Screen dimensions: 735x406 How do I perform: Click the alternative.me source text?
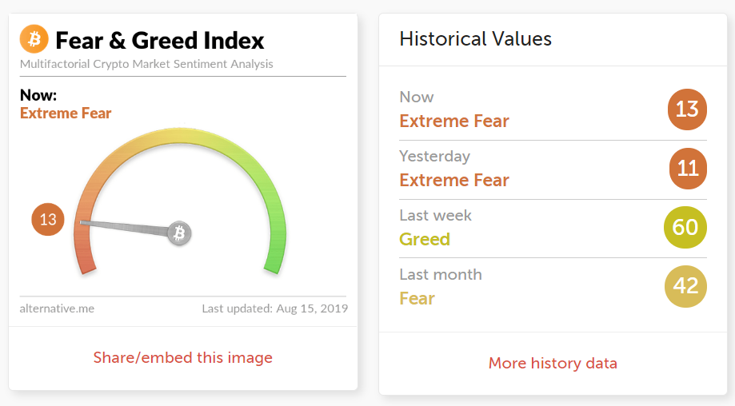pyautogui.click(x=57, y=308)
